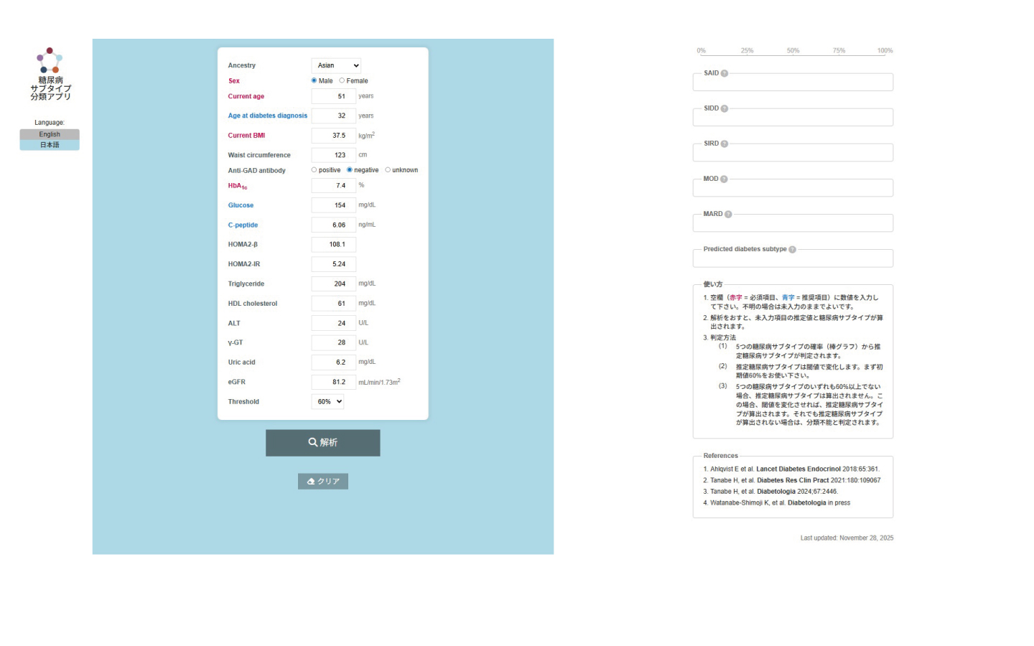
Task: Show the SIRD help tooltip icon
Action: tap(725, 144)
